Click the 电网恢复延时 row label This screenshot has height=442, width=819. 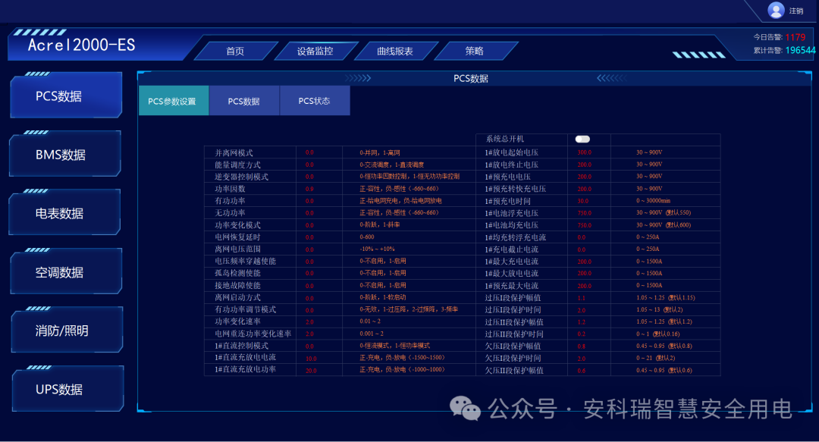(237, 237)
